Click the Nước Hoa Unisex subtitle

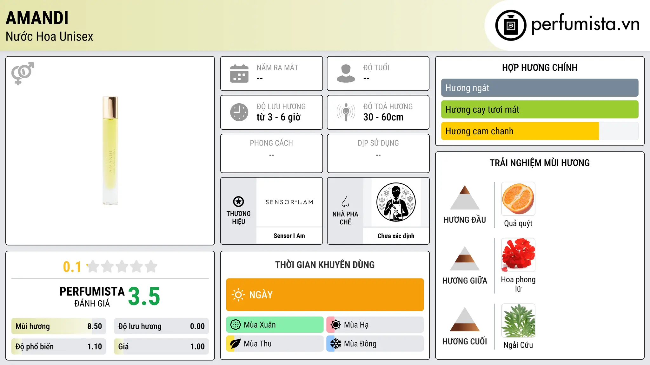click(x=50, y=36)
